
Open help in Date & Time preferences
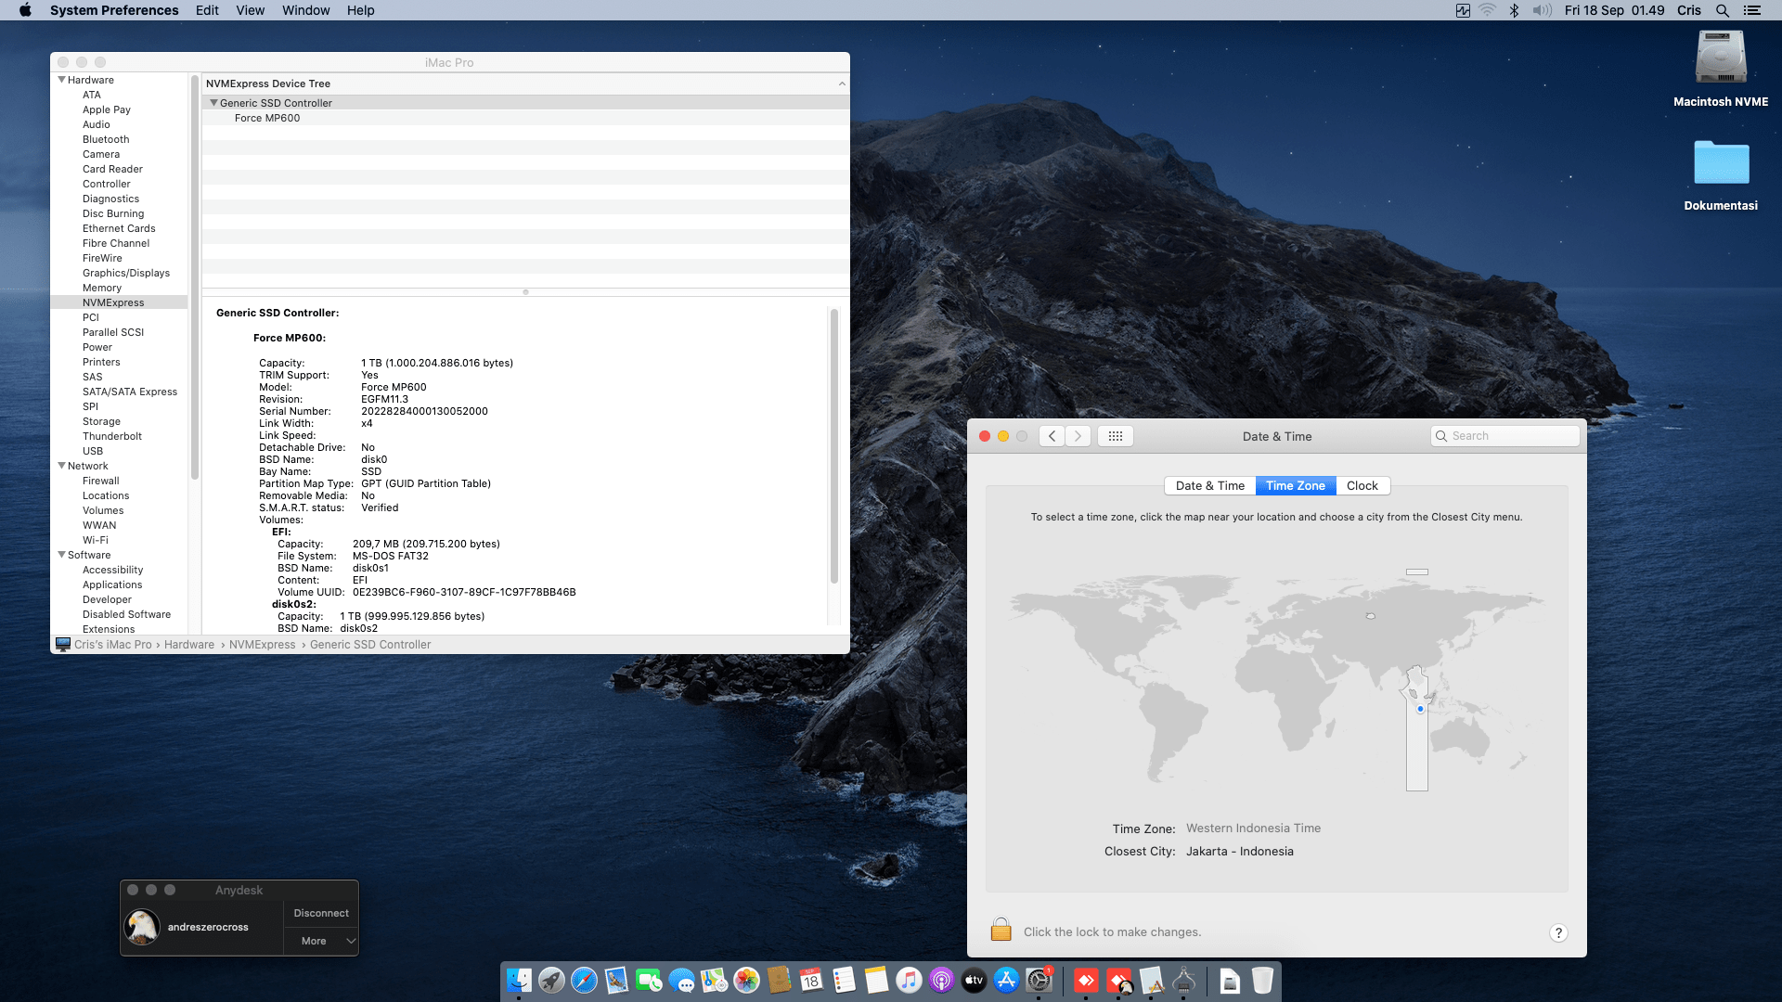[1558, 932]
